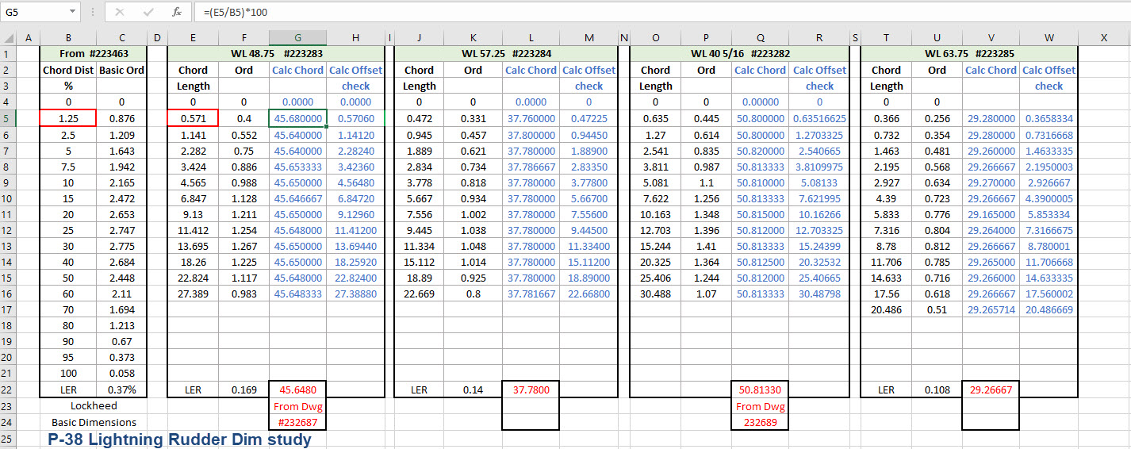Screen dimensions: 1131x449
Task: Select the column G header
Action: pos(297,37)
